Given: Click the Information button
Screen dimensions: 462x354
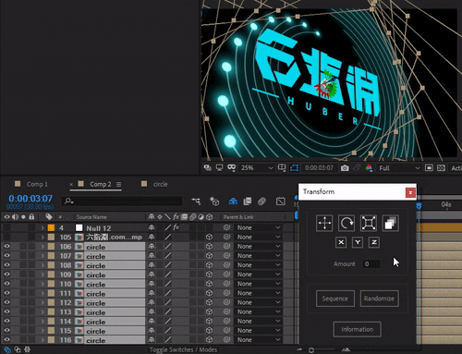Looking at the screenshot, I should (x=358, y=329).
